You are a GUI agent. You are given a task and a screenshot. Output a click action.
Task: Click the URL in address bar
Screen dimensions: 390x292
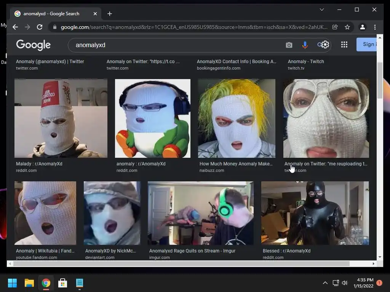pyautogui.click(x=194, y=27)
